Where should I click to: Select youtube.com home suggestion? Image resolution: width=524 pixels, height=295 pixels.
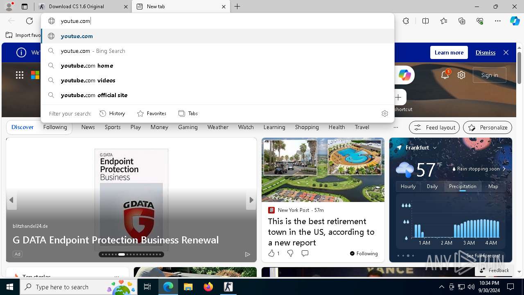[217, 66]
